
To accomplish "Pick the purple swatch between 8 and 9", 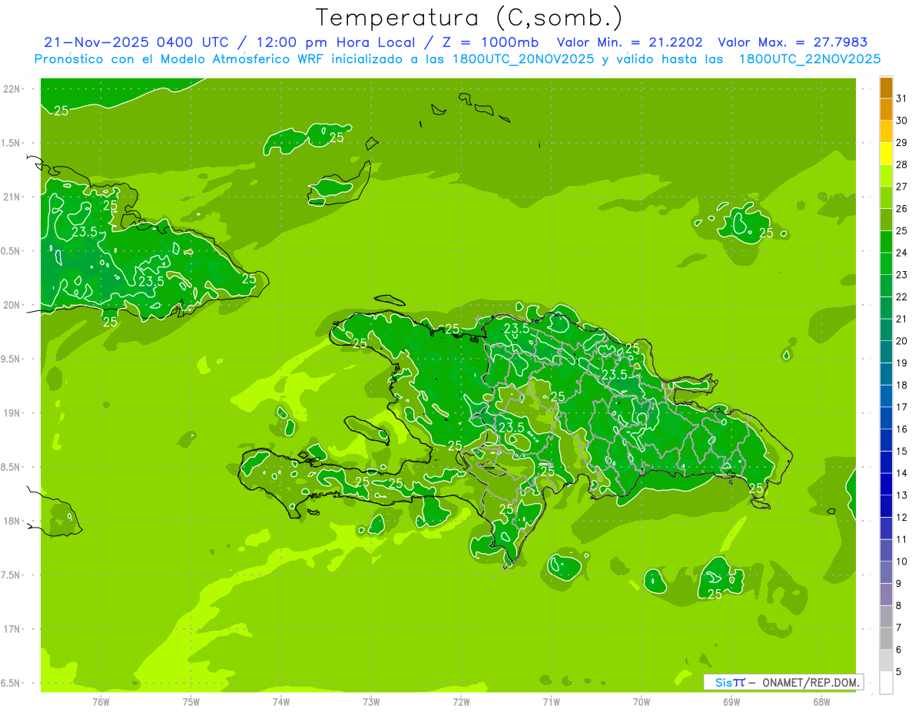I will [886, 594].
